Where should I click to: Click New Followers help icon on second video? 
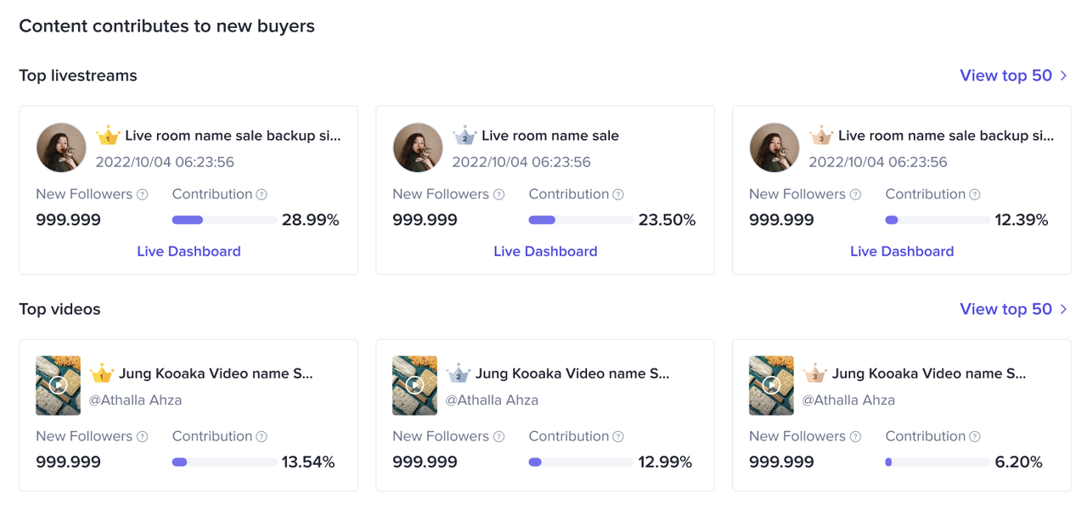[x=499, y=437]
